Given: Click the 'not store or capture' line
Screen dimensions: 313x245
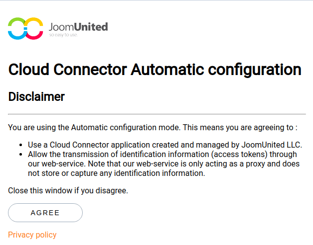Looking at the screenshot, I should coord(116,173).
